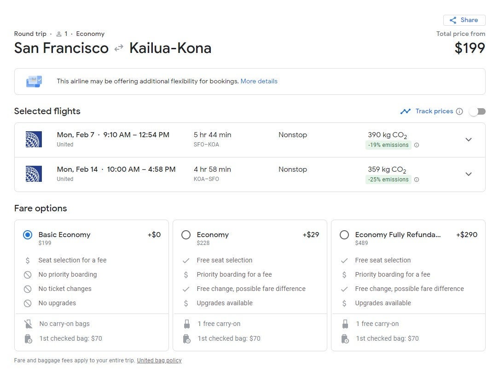
Task: Click the Track prices info icon
Action: (459, 111)
